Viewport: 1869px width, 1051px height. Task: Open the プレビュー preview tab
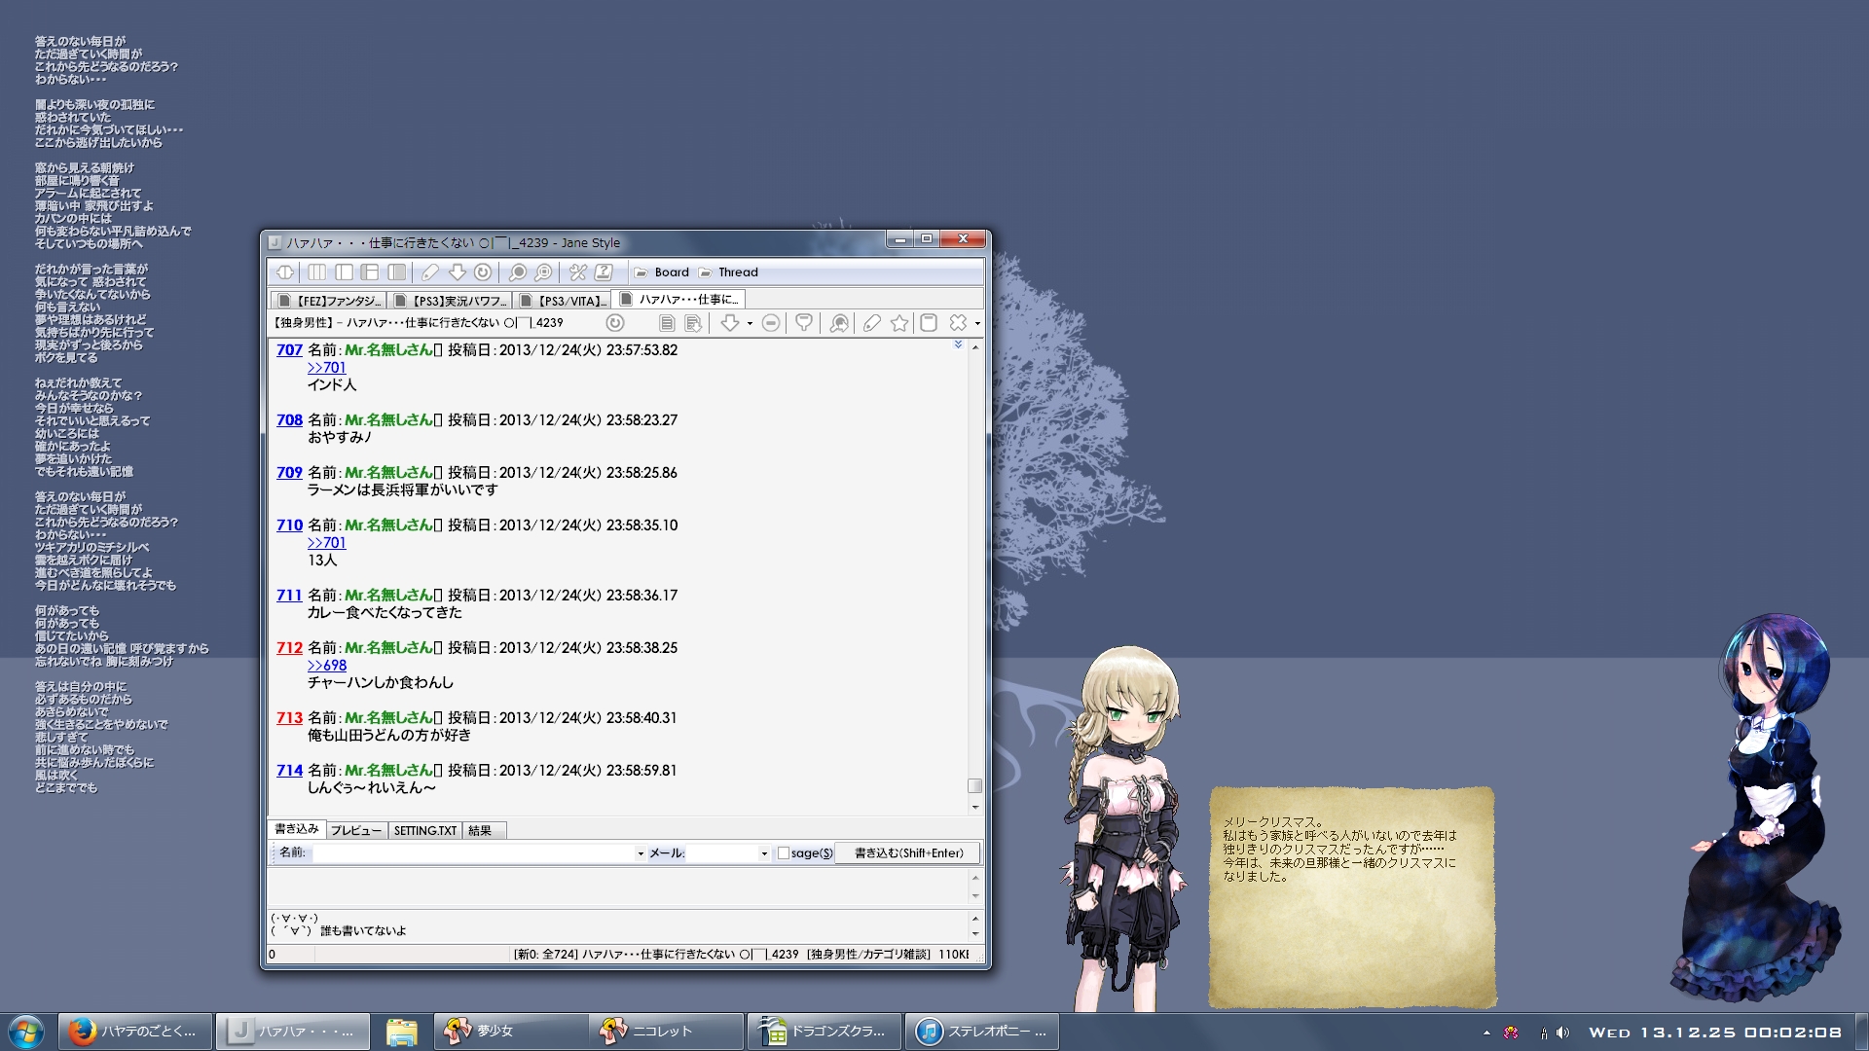pyautogui.click(x=355, y=830)
